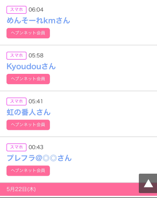The height and width of the screenshot is (198, 157).
Task: Click ヘブンネット会員 badge under プレフラ@◎◎さん
Action: (28, 171)
